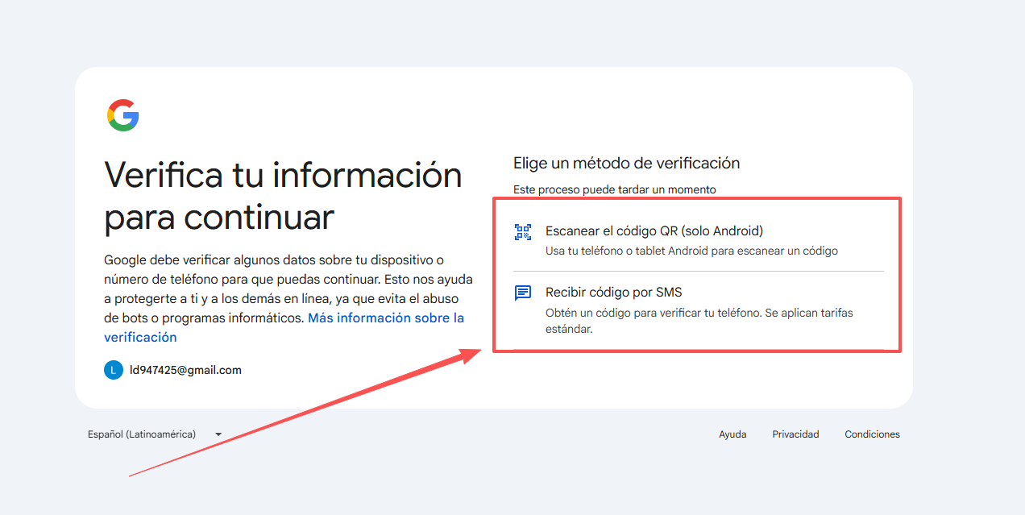1025x515 pixels.
Task: Open the Condiciones footer link
Action: click(872, 434)
